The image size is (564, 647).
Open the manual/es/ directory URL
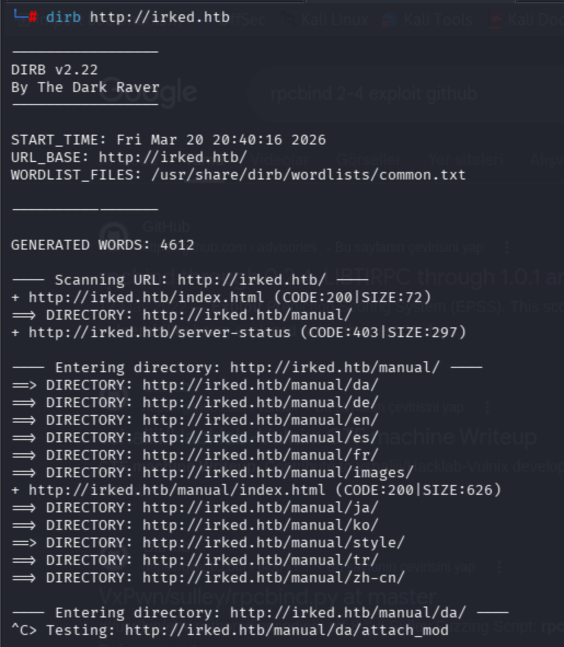(x=260, y=437)
